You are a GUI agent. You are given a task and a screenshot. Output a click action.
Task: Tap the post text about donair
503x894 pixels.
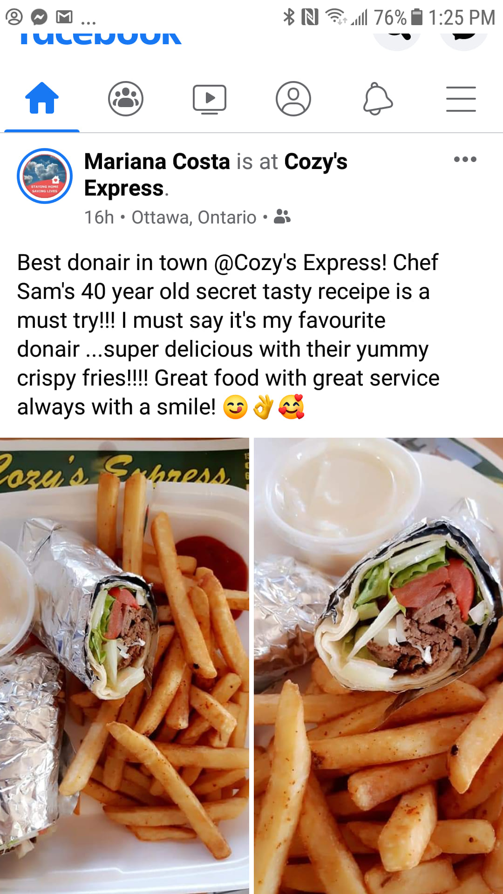pyautogui.click(x=228, y=335)
